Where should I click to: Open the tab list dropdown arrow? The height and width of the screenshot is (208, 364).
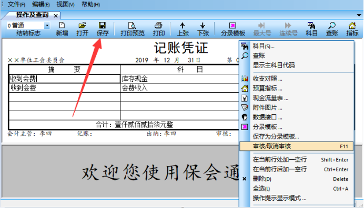click(359, 15)
